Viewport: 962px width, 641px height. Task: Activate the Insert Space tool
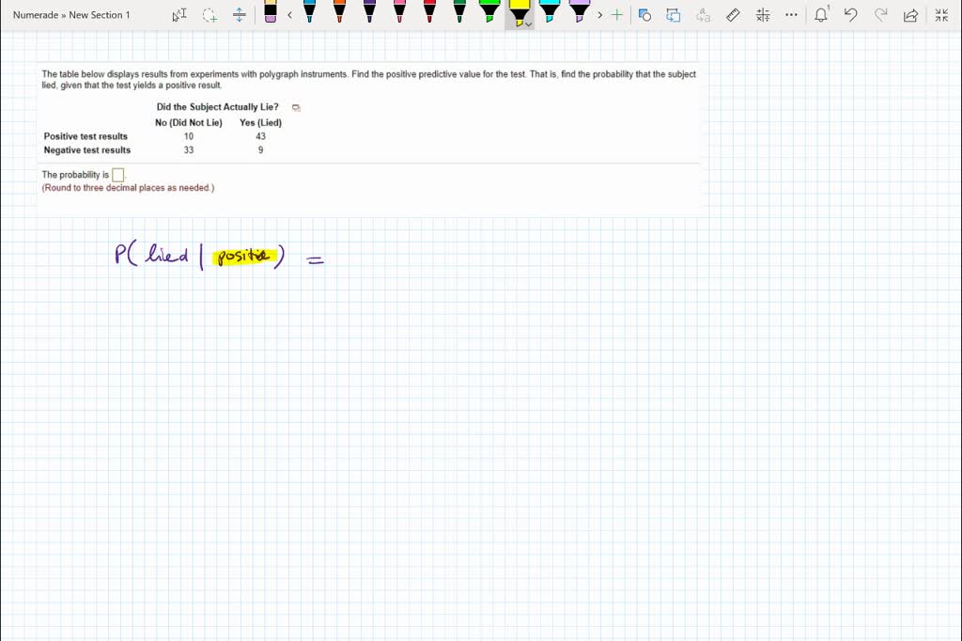tap(239, 15)
